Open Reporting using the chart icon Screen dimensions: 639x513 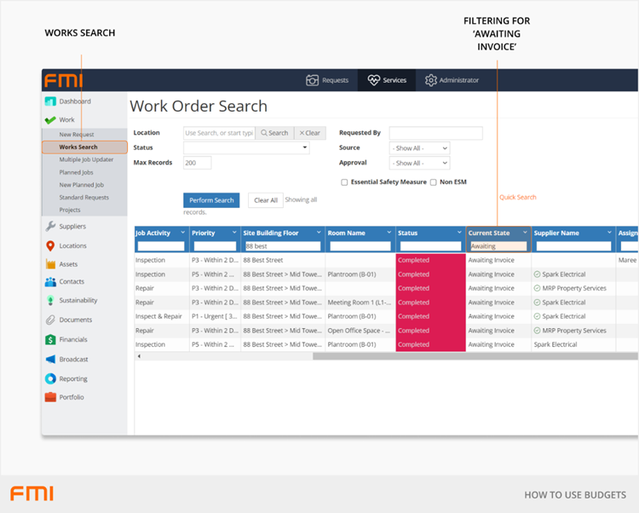coord(50,378)
